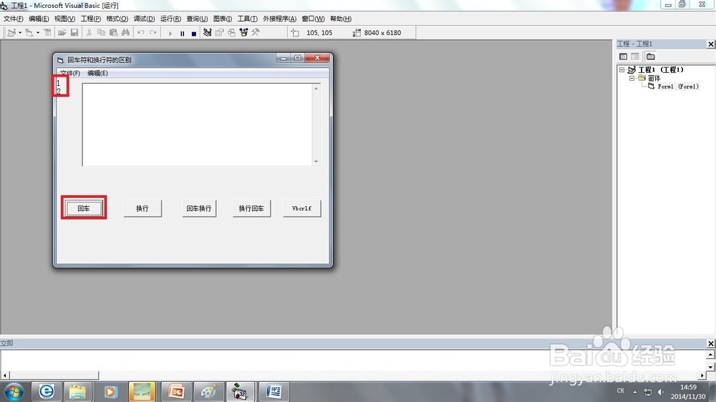This screenshot has height=402, width=716.
Task: Switch to Word from the taskbar
Action: [273, 391]
